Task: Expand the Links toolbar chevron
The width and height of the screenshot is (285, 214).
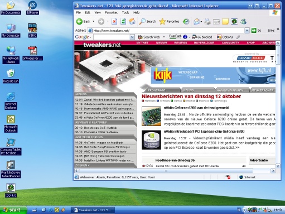Action: (278, 30)
